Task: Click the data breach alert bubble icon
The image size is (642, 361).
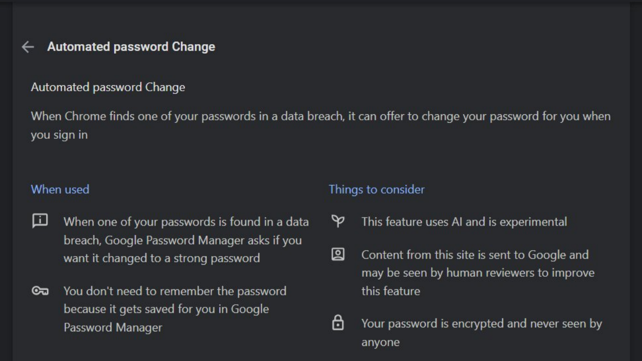Action: click(40, 221)
